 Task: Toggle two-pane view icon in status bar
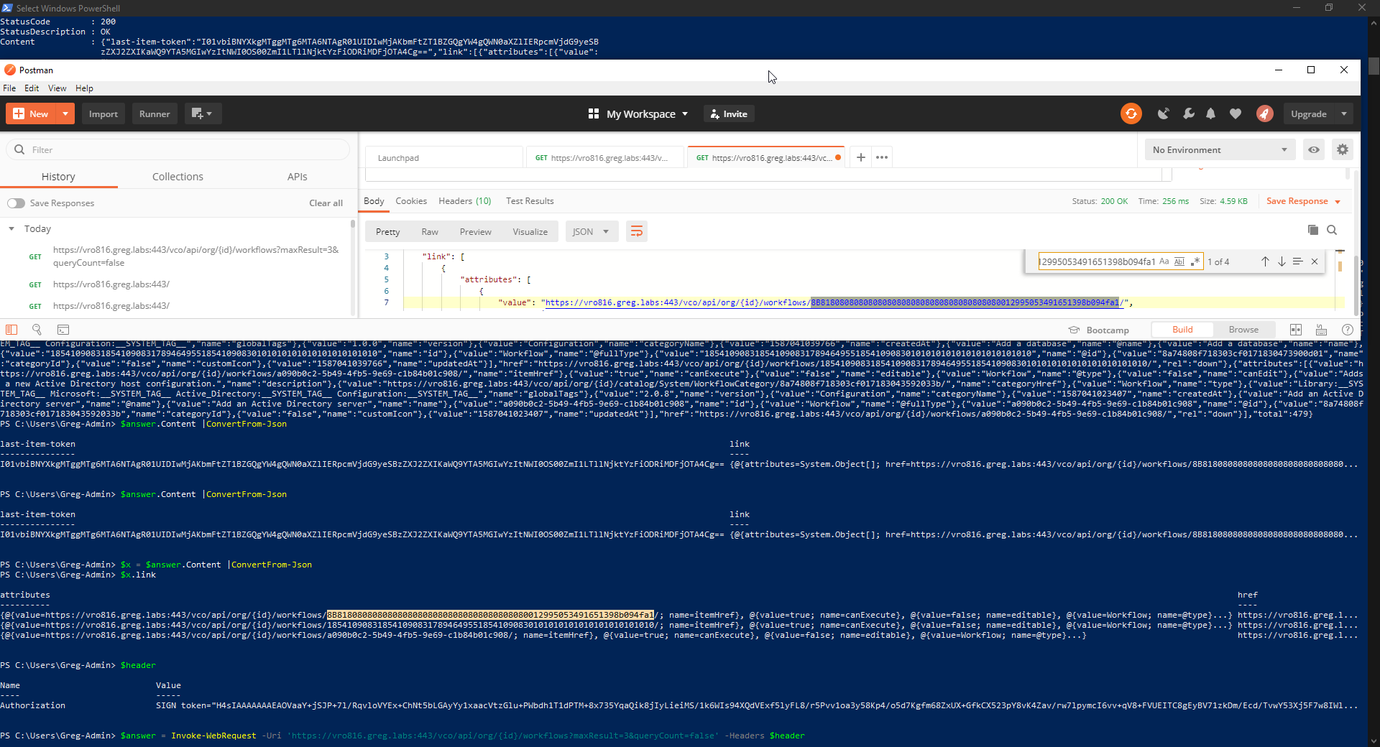coord(1296,330)
